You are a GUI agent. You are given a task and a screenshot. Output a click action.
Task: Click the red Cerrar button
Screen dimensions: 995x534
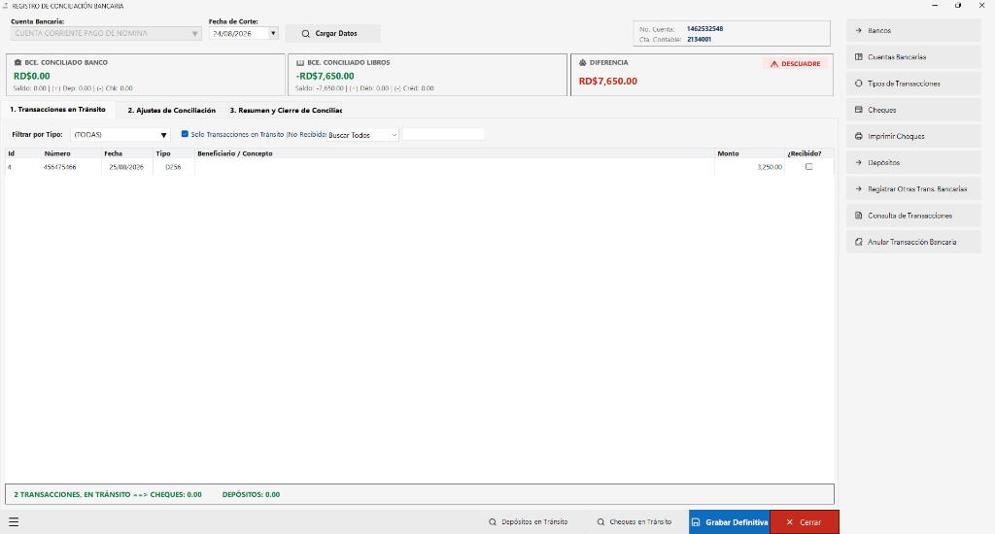click(804, 522)
